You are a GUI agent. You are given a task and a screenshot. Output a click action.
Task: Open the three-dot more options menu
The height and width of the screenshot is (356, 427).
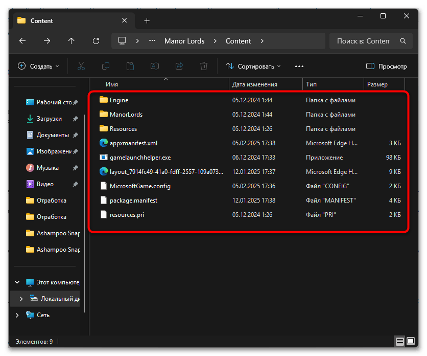(299, 66)
